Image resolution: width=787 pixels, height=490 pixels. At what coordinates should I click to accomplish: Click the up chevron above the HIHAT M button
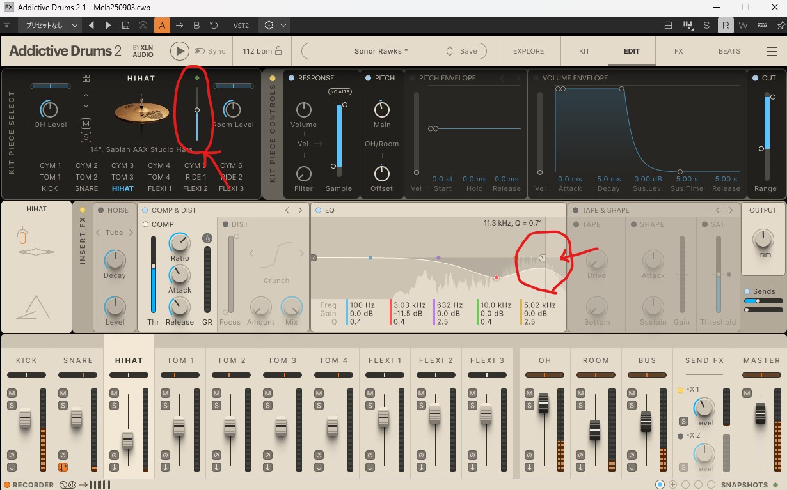tap(86, 95)
